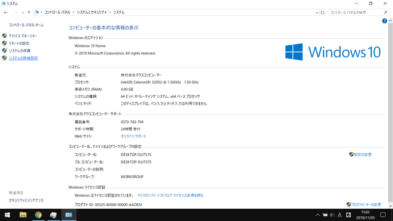Click the Windows 10 Home edition text
This screenshot has width=393, height=221.
tap(90, 46)
